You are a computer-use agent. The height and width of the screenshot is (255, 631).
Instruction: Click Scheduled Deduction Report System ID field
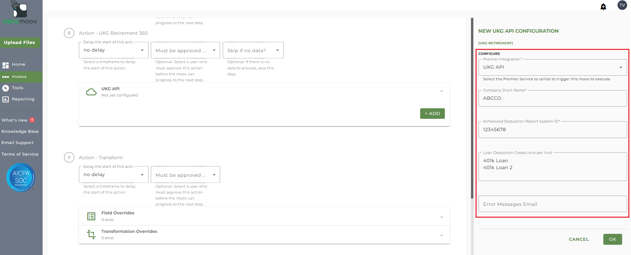[x=552, y=129]
